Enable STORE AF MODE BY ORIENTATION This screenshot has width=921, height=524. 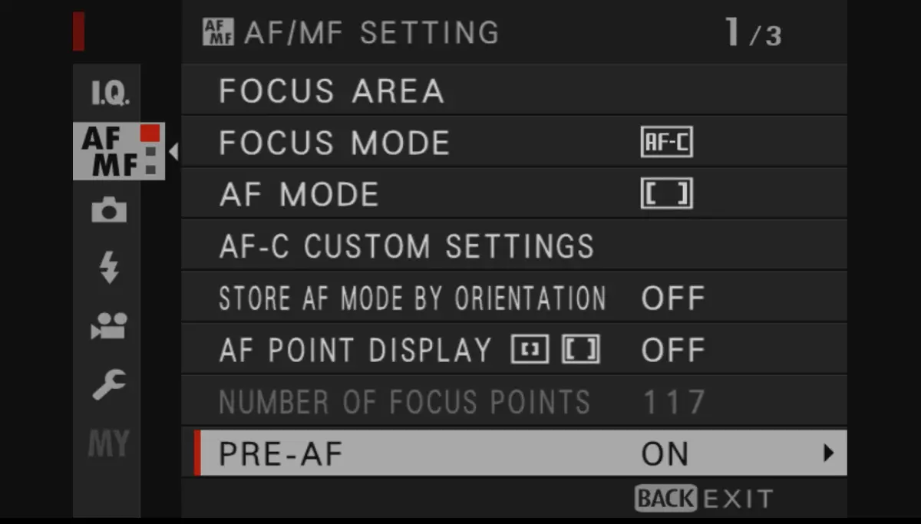[x=673, y=297]
